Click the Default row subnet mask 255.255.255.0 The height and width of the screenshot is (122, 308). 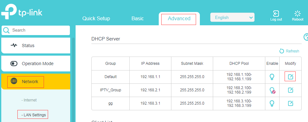[x=192, y=77]
